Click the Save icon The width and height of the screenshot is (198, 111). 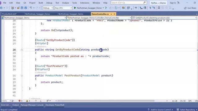pyautogui.click(x=22, y=8)
